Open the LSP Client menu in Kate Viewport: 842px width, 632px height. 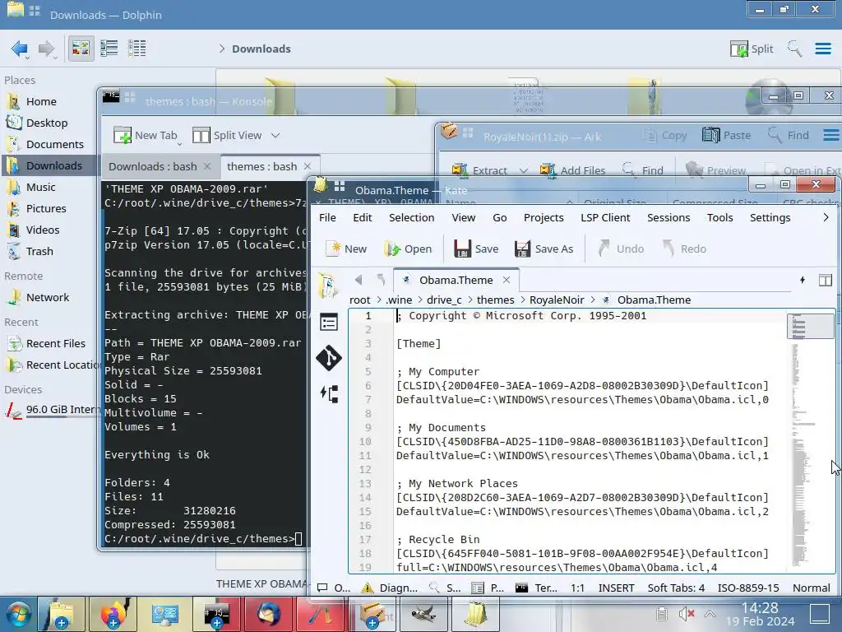605,217
